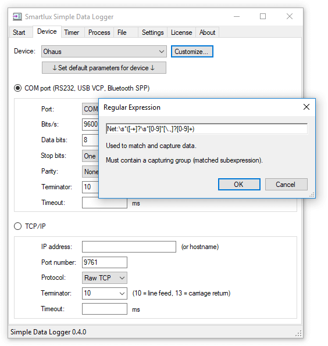Select the COM port radio button

[17, 88]
